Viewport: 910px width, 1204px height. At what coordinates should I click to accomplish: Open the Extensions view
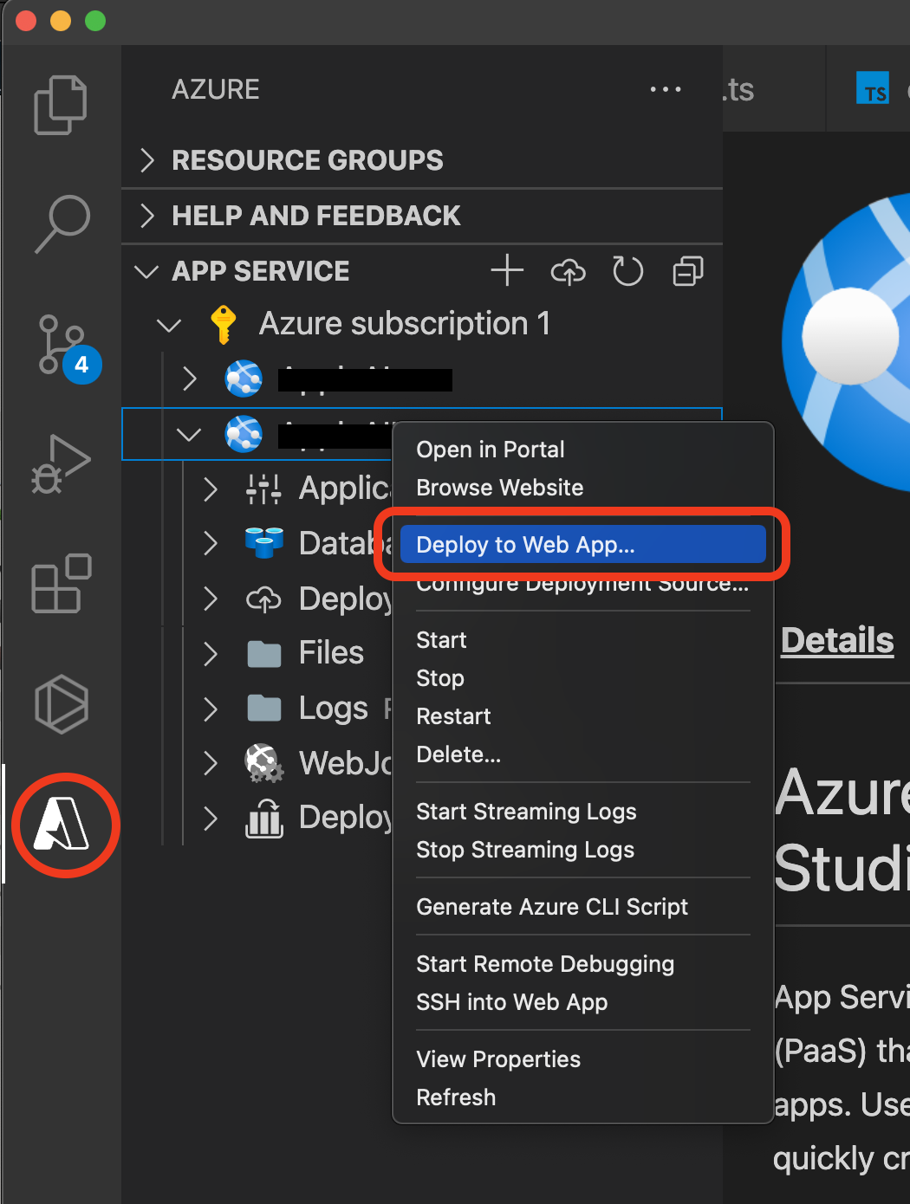(61, 584)
